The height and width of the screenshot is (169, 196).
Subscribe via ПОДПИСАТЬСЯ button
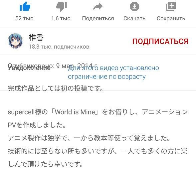point(160,41)
